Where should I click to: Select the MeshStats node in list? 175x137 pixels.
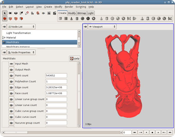[x=39, y=42]
